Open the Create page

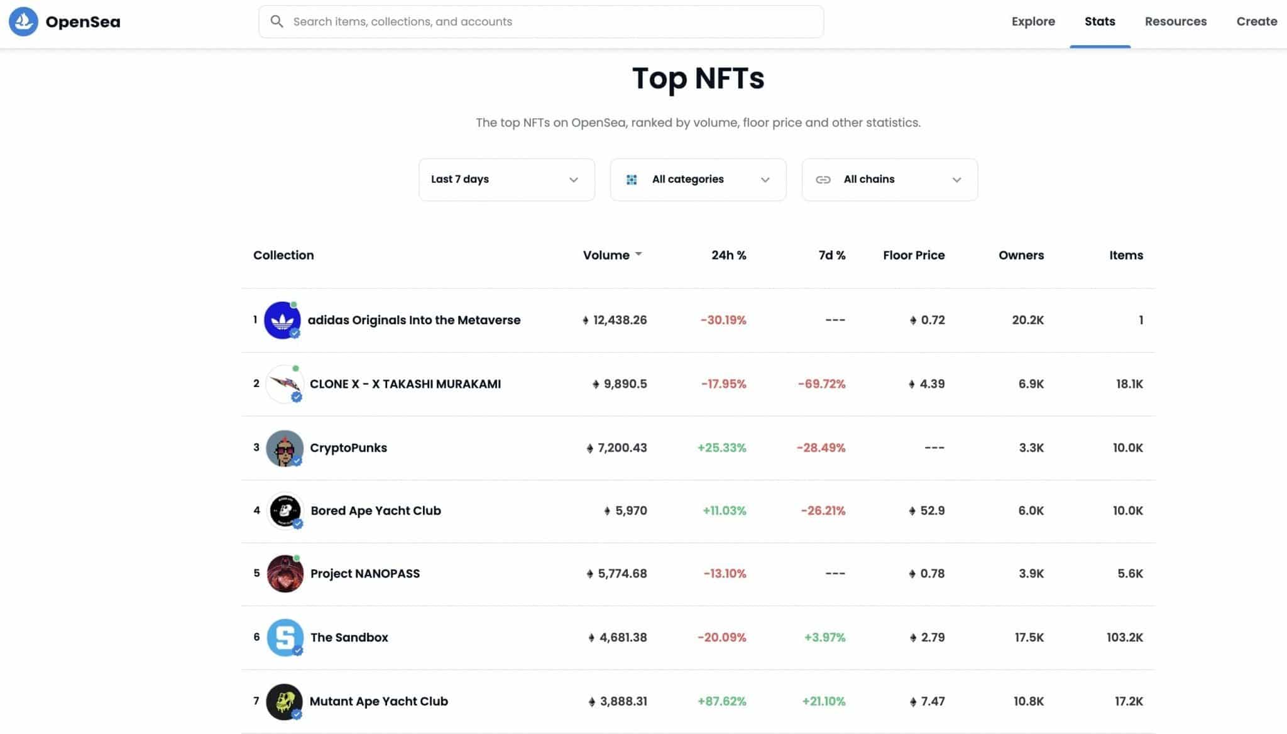click(x=1256, y=21)
